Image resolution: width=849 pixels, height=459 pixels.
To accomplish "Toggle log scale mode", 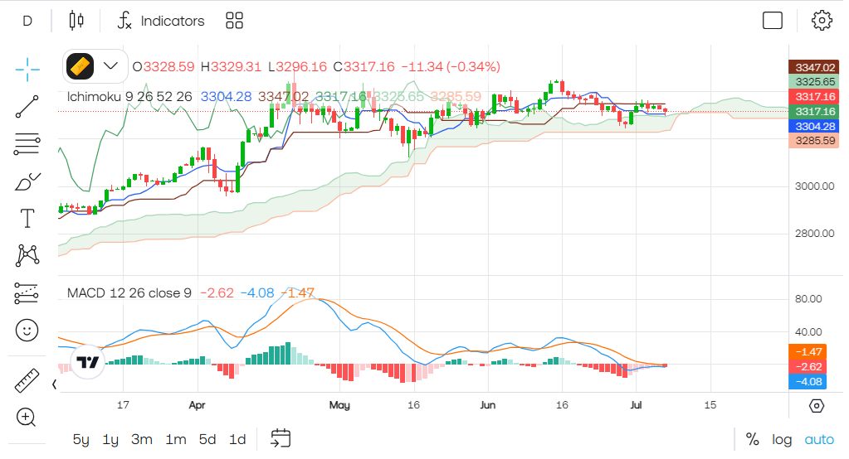I will pos(782,440).
